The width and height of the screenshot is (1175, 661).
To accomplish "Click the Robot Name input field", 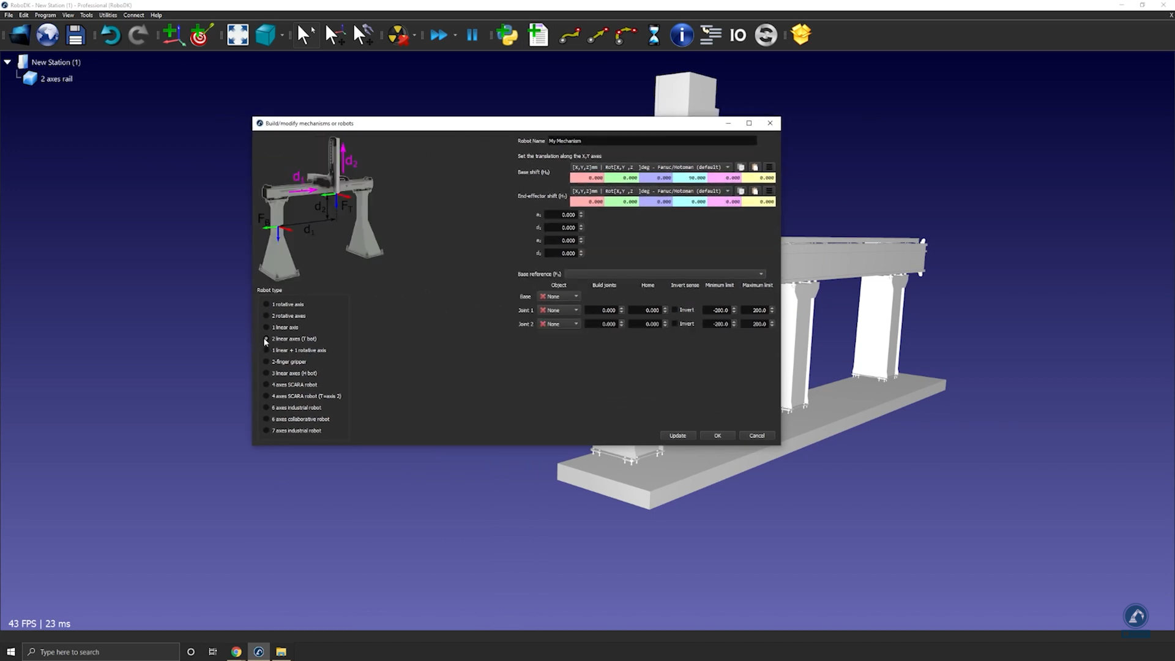I will (x=652, y=141).
